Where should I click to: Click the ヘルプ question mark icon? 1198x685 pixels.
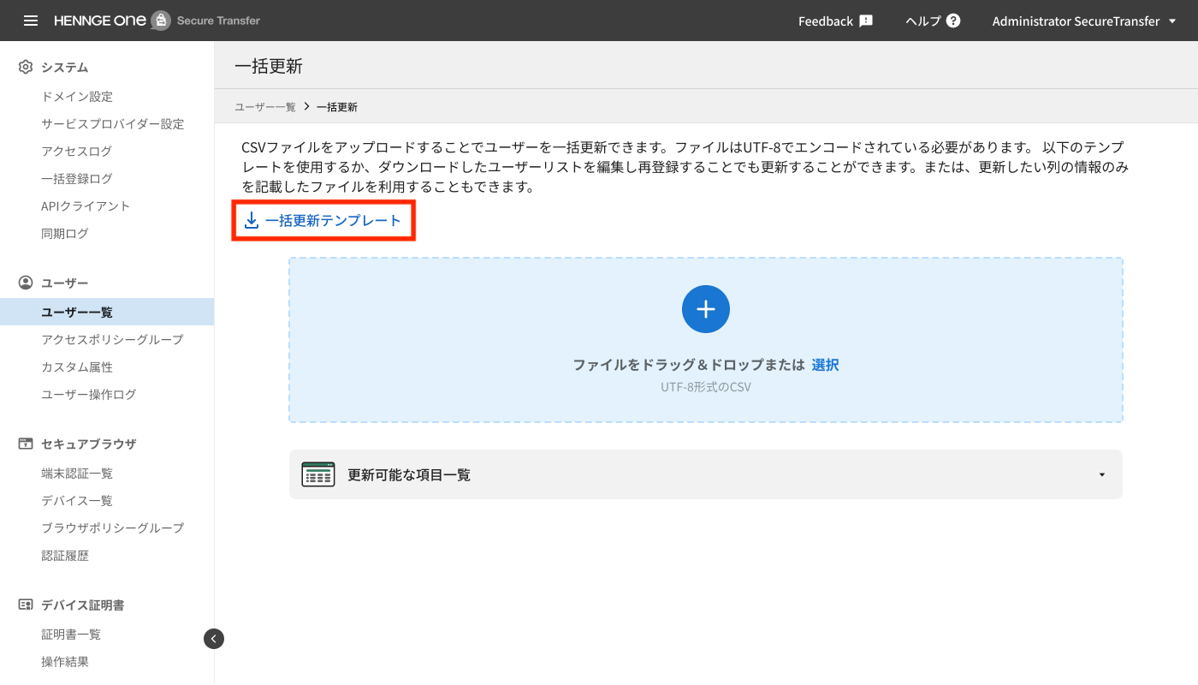tap(953, 20)
